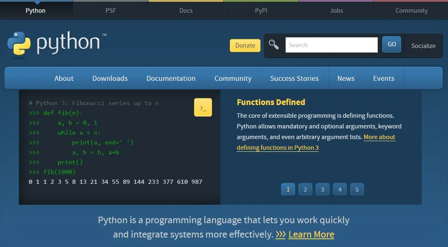Go to the PyPI tab
Image resolution: width=448 pixels, height=247 pixels.
261,10
